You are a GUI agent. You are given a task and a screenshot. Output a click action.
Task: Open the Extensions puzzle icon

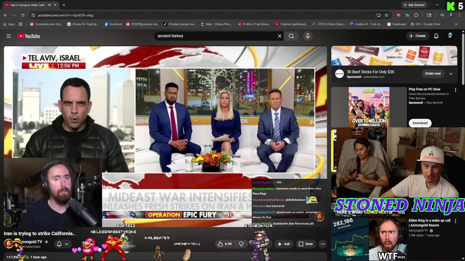(416, 15)
